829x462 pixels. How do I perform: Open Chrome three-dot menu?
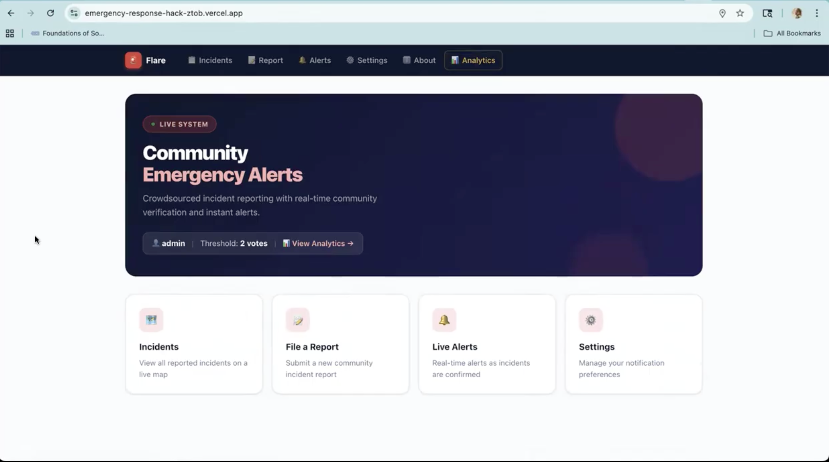click(x=817, y=13)
